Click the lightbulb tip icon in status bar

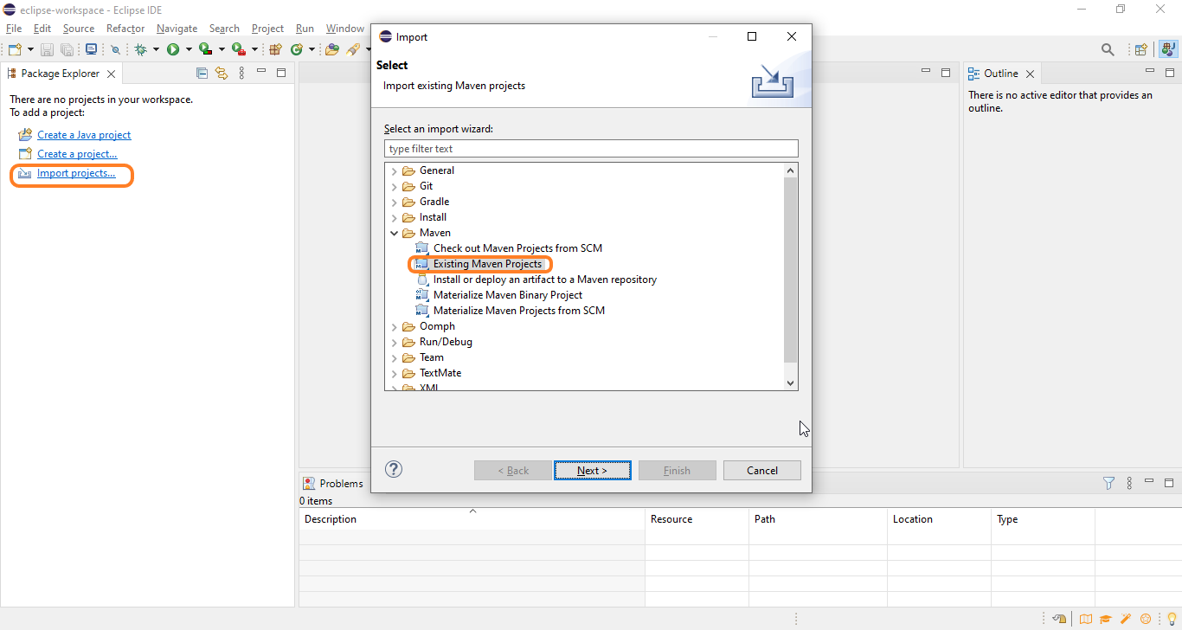(x=1172, y=619)
